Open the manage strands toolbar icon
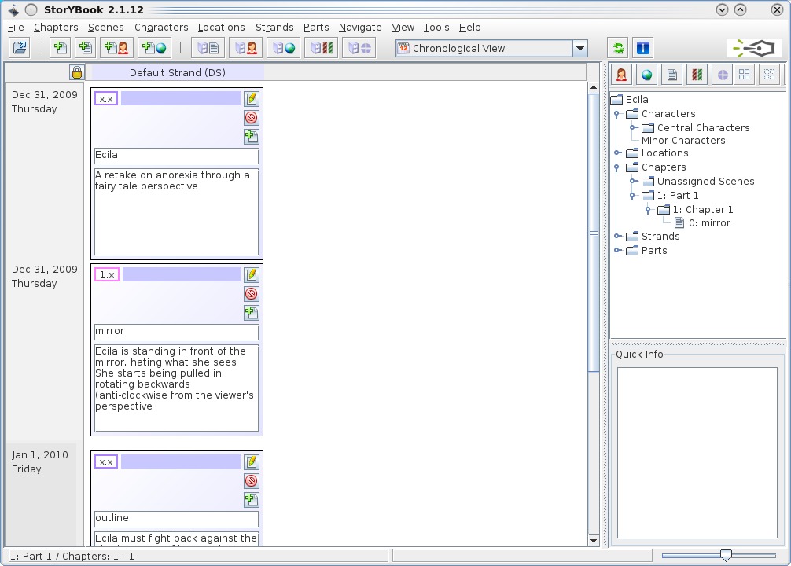The height and width of the screenshot is (566, 791). point(322,48)
